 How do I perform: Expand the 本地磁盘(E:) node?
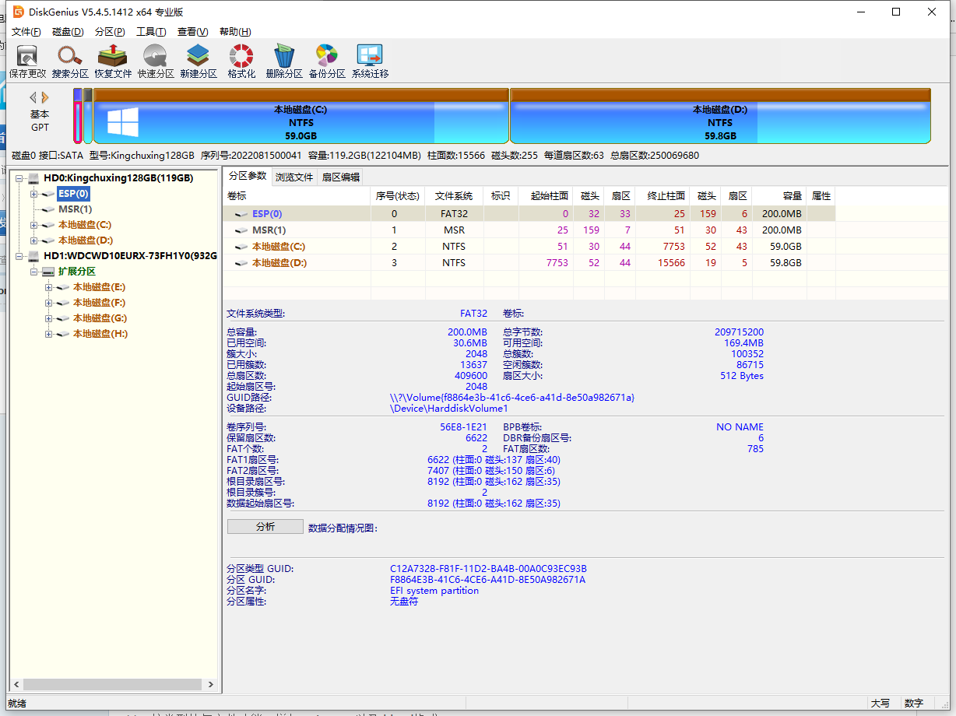[47, 286]
